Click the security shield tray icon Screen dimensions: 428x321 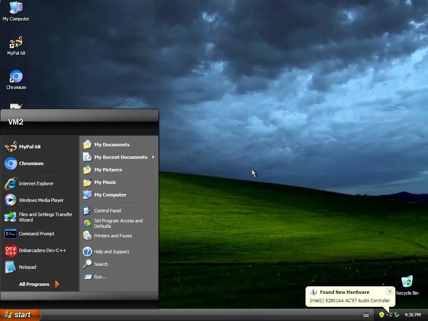tap(382, 315)
